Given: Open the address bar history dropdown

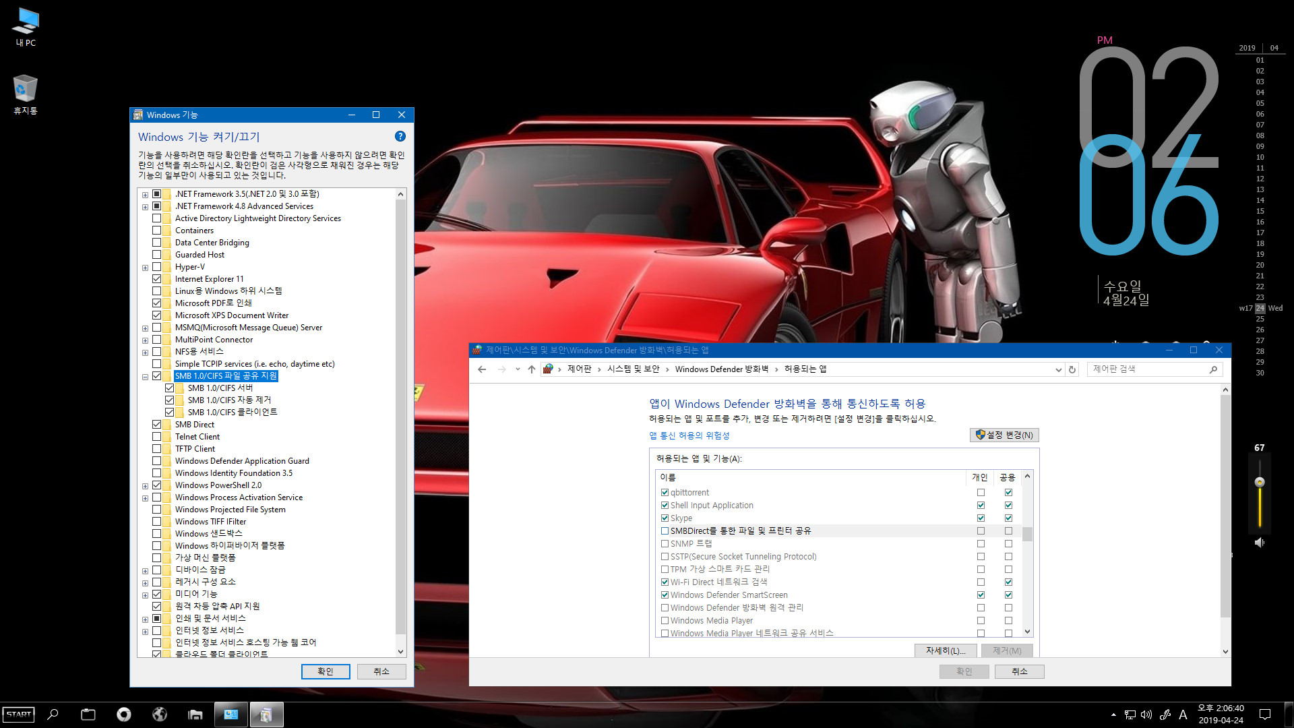Looking at the screenshot, I should pyautogui.click(x=1058, y=369).
